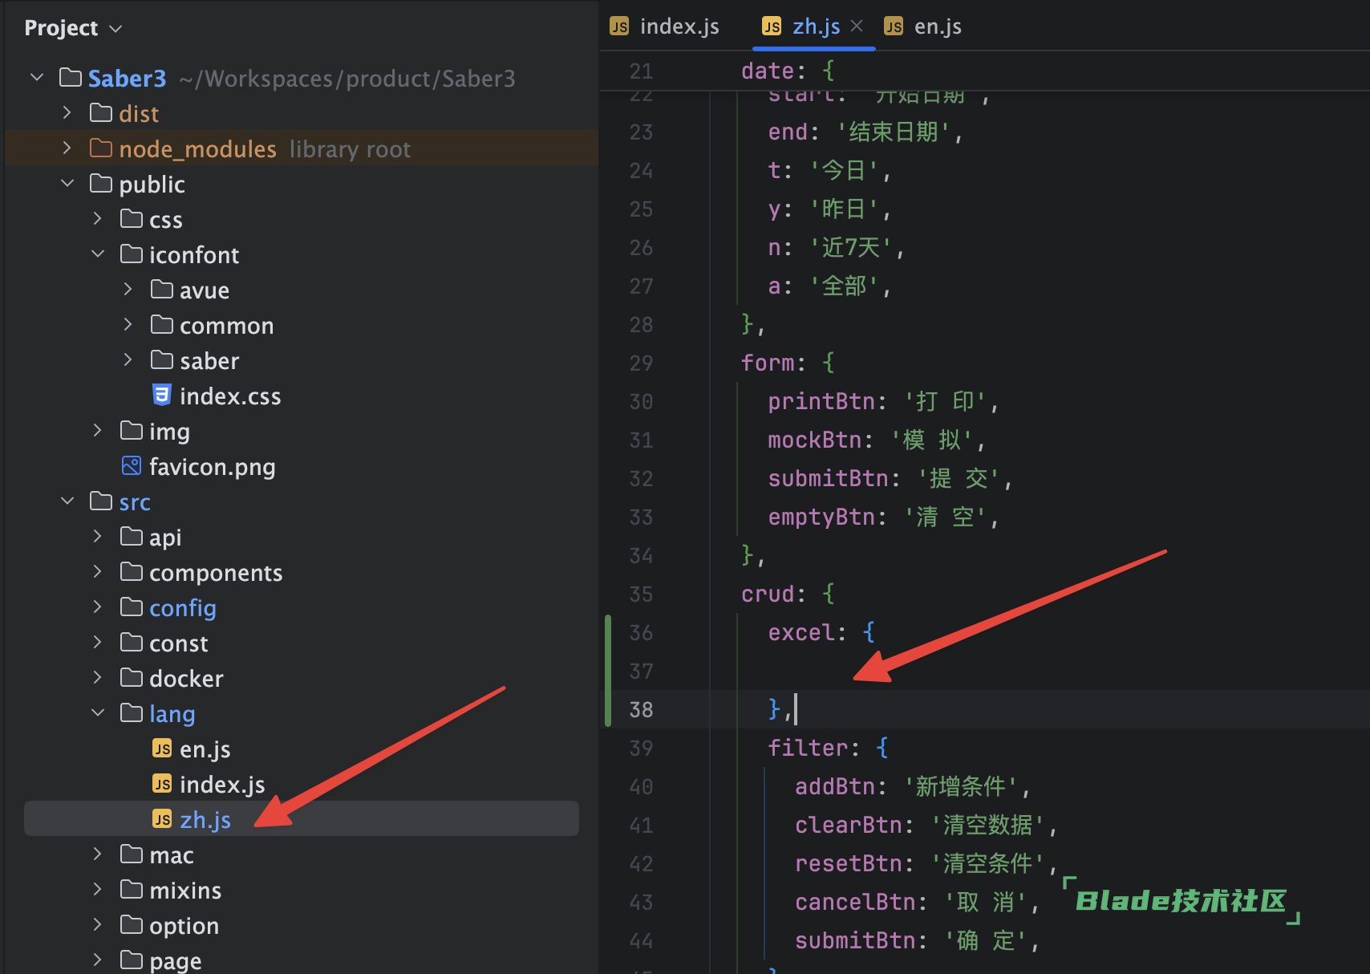Expand the page folder chevron
Viewport: 1370px width, 974px height.
(x=98, y=960)
